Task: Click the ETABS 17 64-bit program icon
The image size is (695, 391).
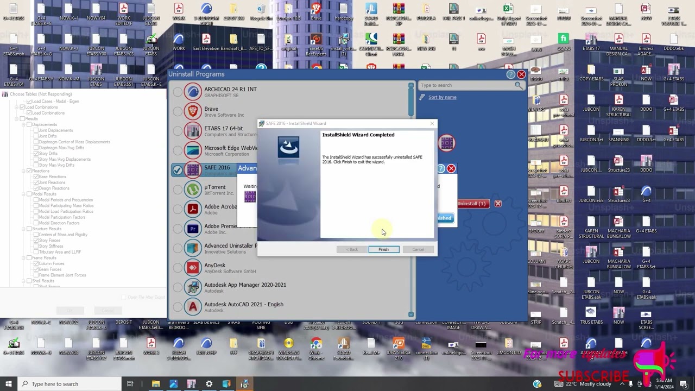Action: [x=193, y=130]
